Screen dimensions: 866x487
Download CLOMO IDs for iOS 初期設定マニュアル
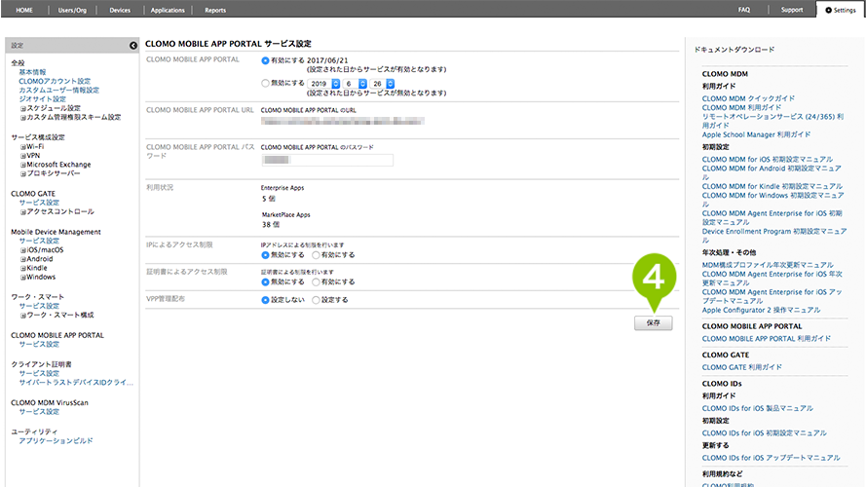click(x=765, y=433)
